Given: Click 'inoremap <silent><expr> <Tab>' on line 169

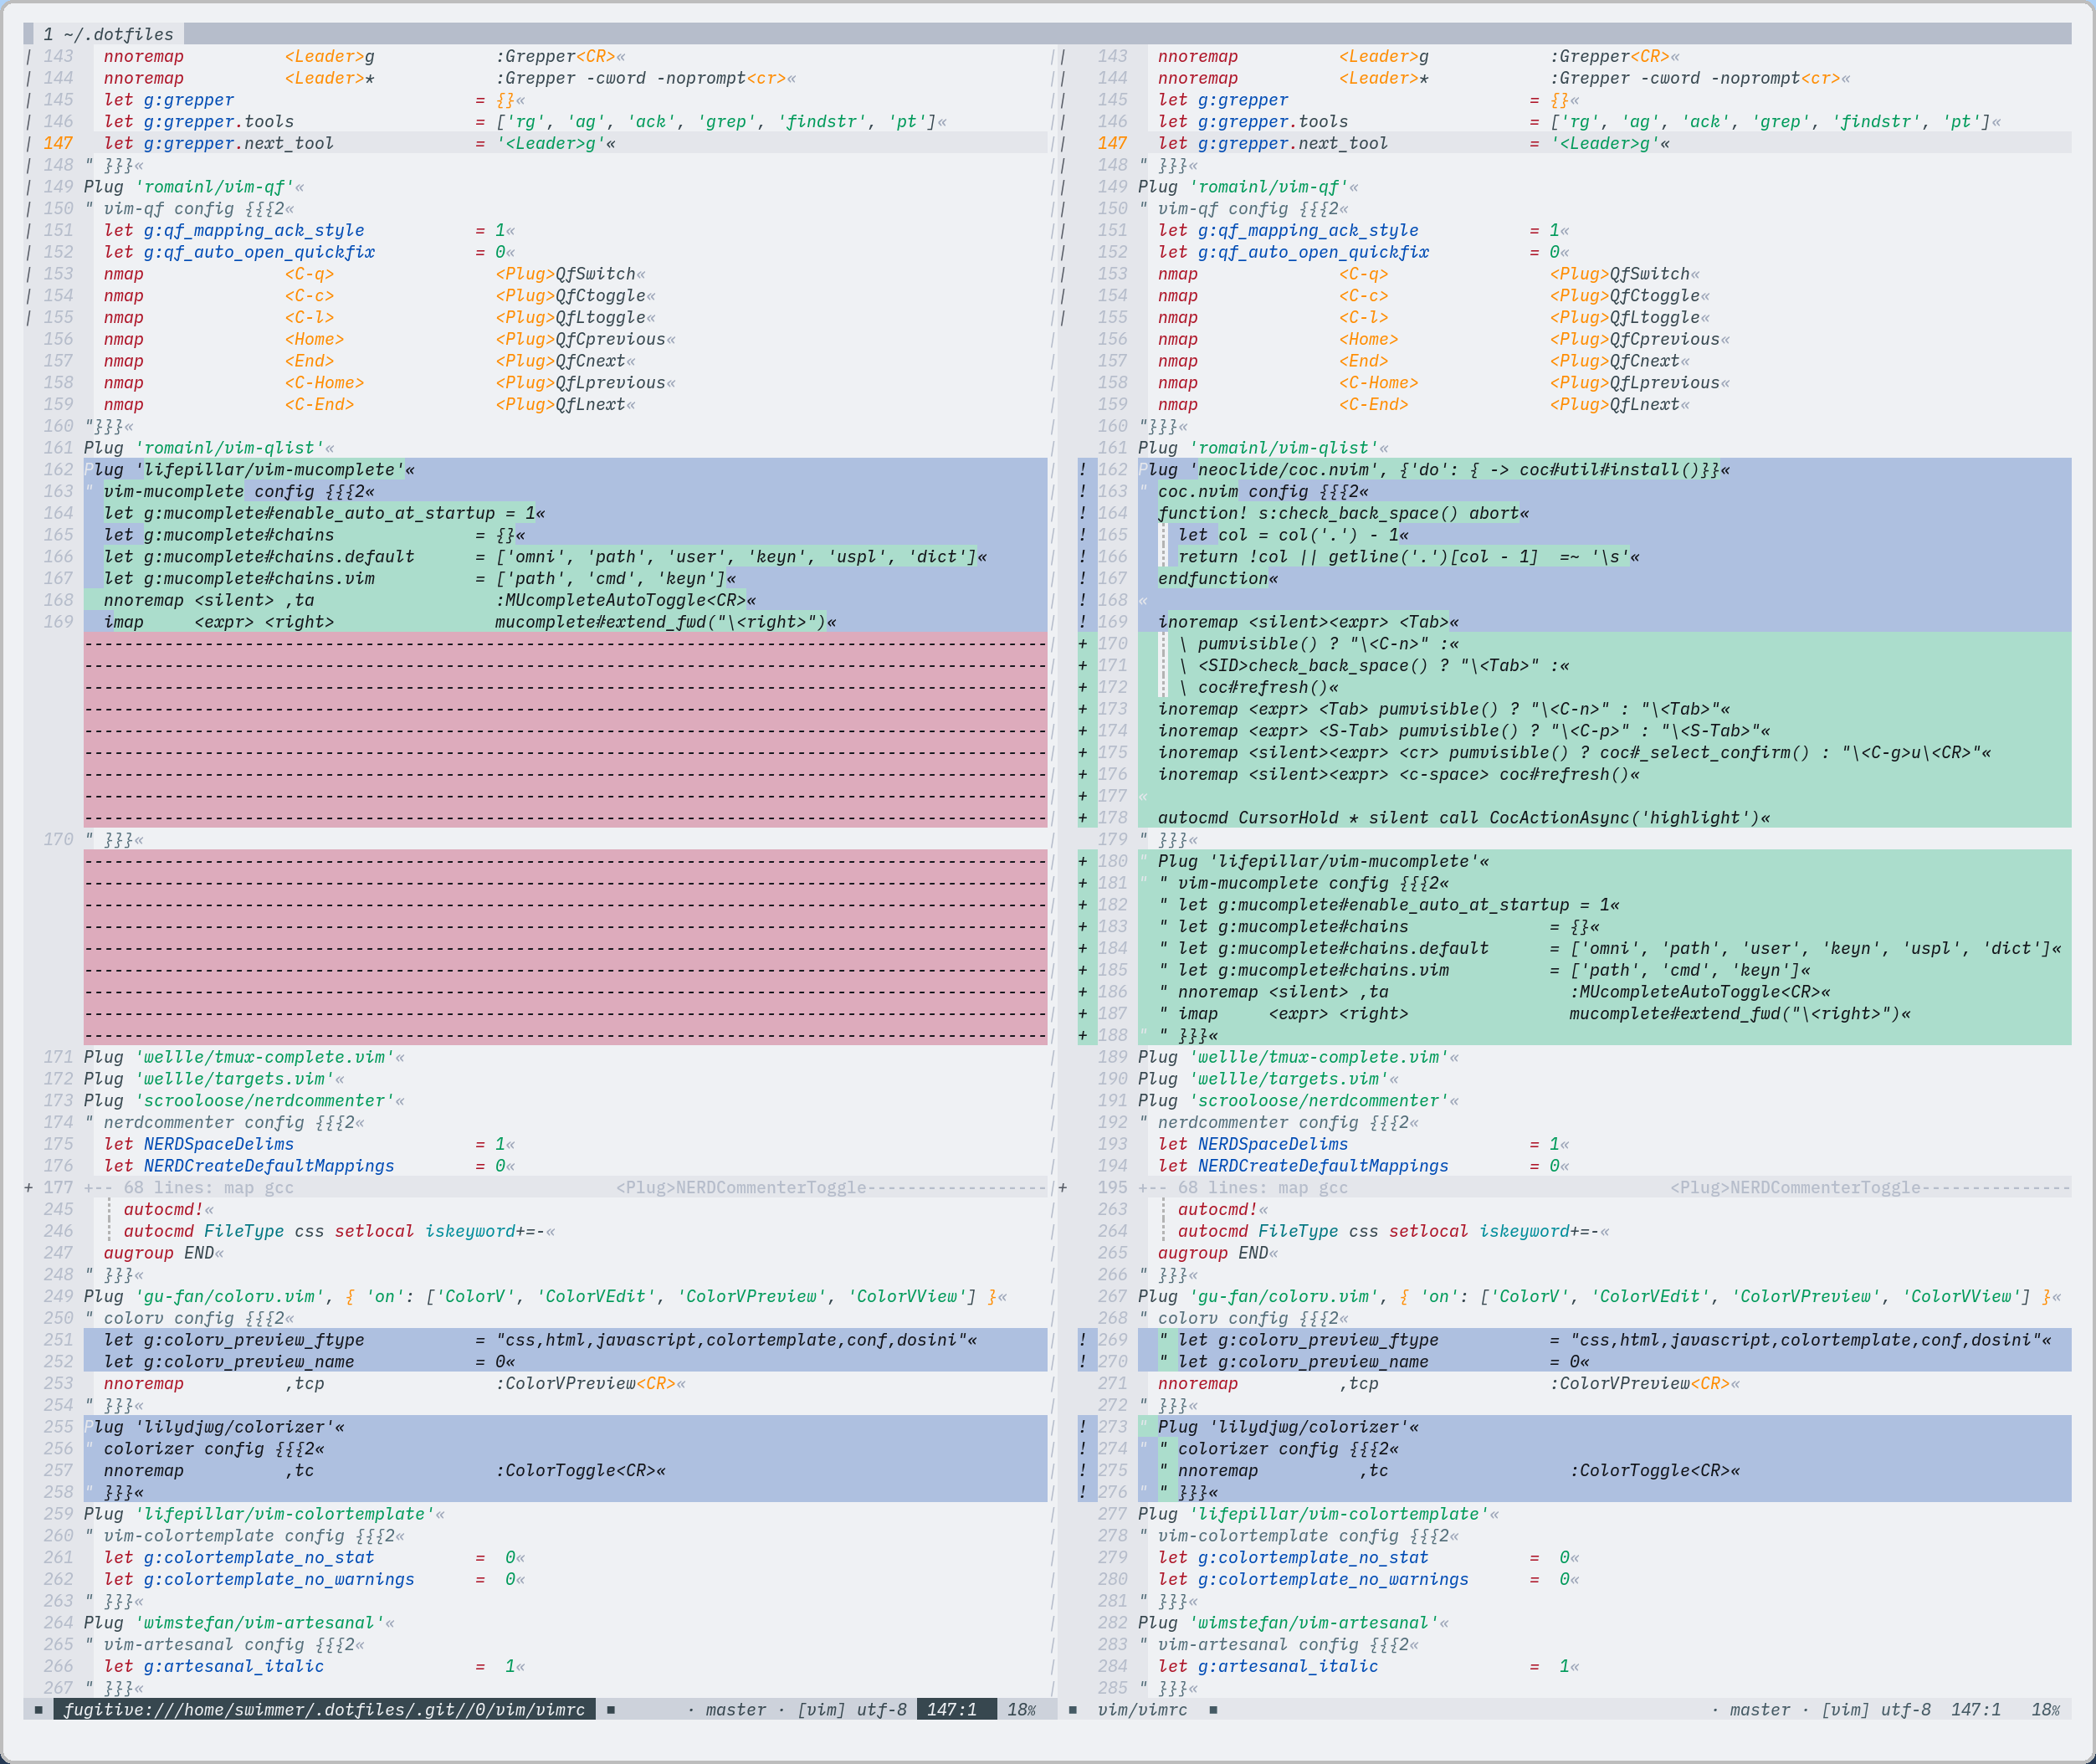Looking at the screenshot, I should (1604, 622).
